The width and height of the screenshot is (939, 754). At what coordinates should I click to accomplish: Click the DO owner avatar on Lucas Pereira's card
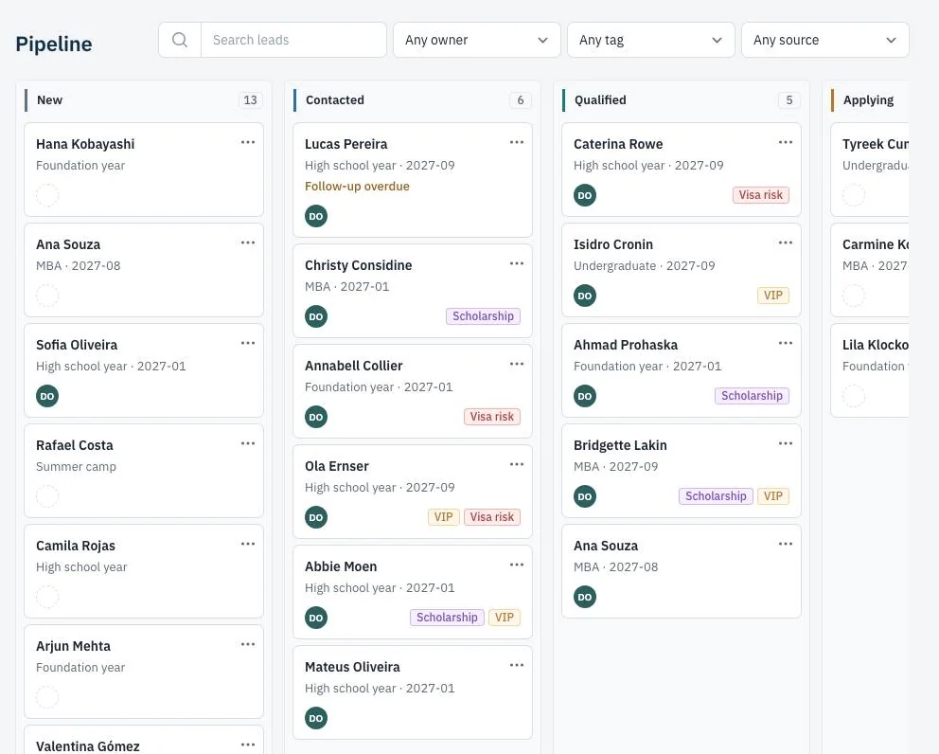tap(316, 216)
